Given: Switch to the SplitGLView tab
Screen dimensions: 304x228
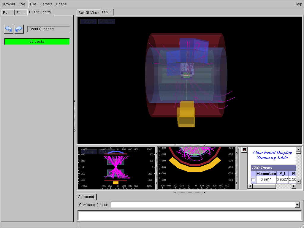Looking at the screenshot, I should 88,13.
